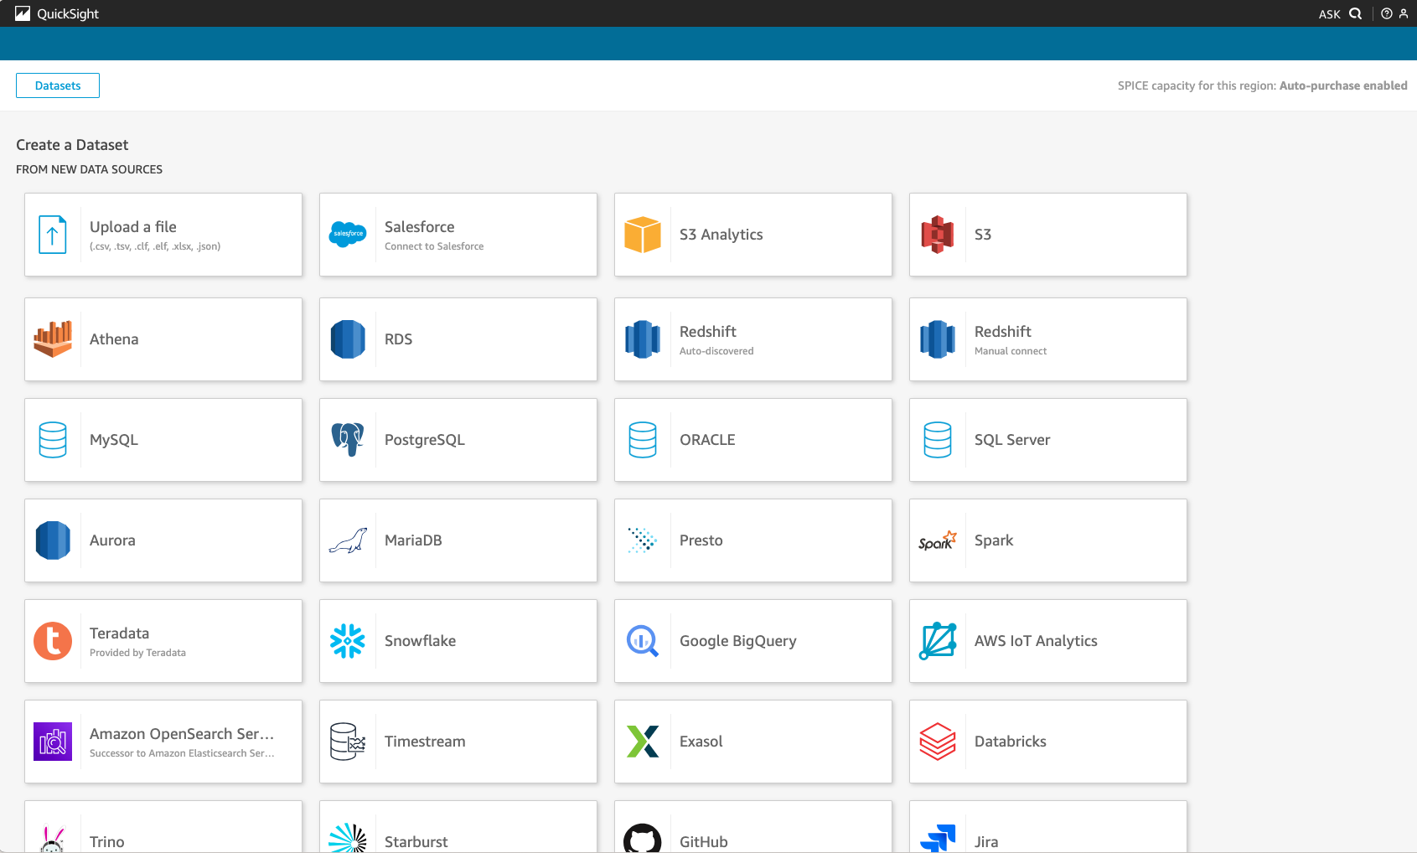
Task: Select the Presto dotted icon
Action: click(643, 540)
